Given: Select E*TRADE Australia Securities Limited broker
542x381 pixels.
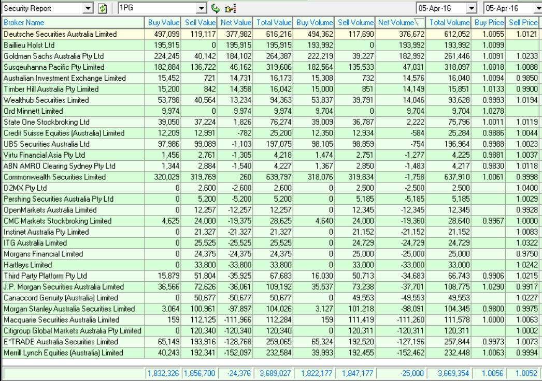Looking at the screenshot, I should pos(61,343).
